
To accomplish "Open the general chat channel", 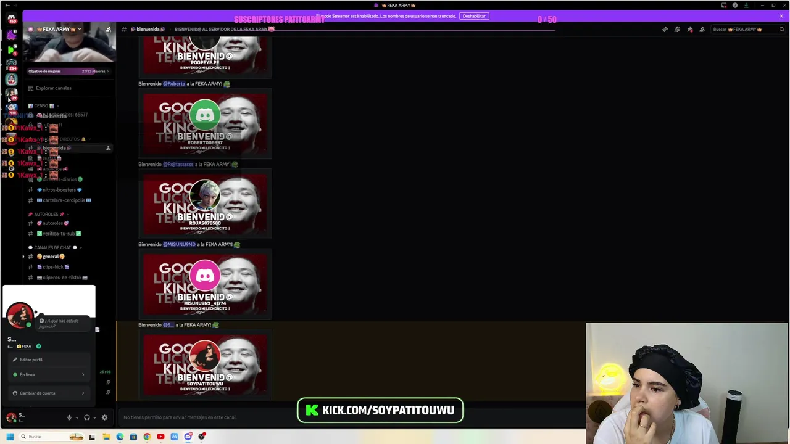I will 51,257.
